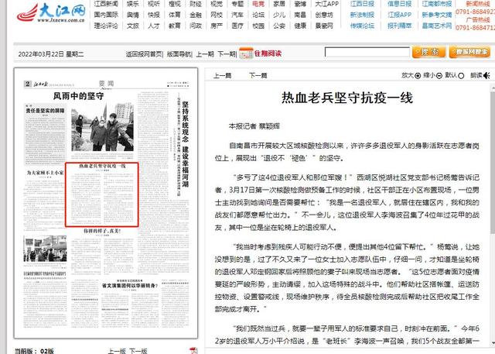495x354 pixels.
Task: Click the article title 热血老兵坚守抗疫一线
Action: [x=347, y=98]
